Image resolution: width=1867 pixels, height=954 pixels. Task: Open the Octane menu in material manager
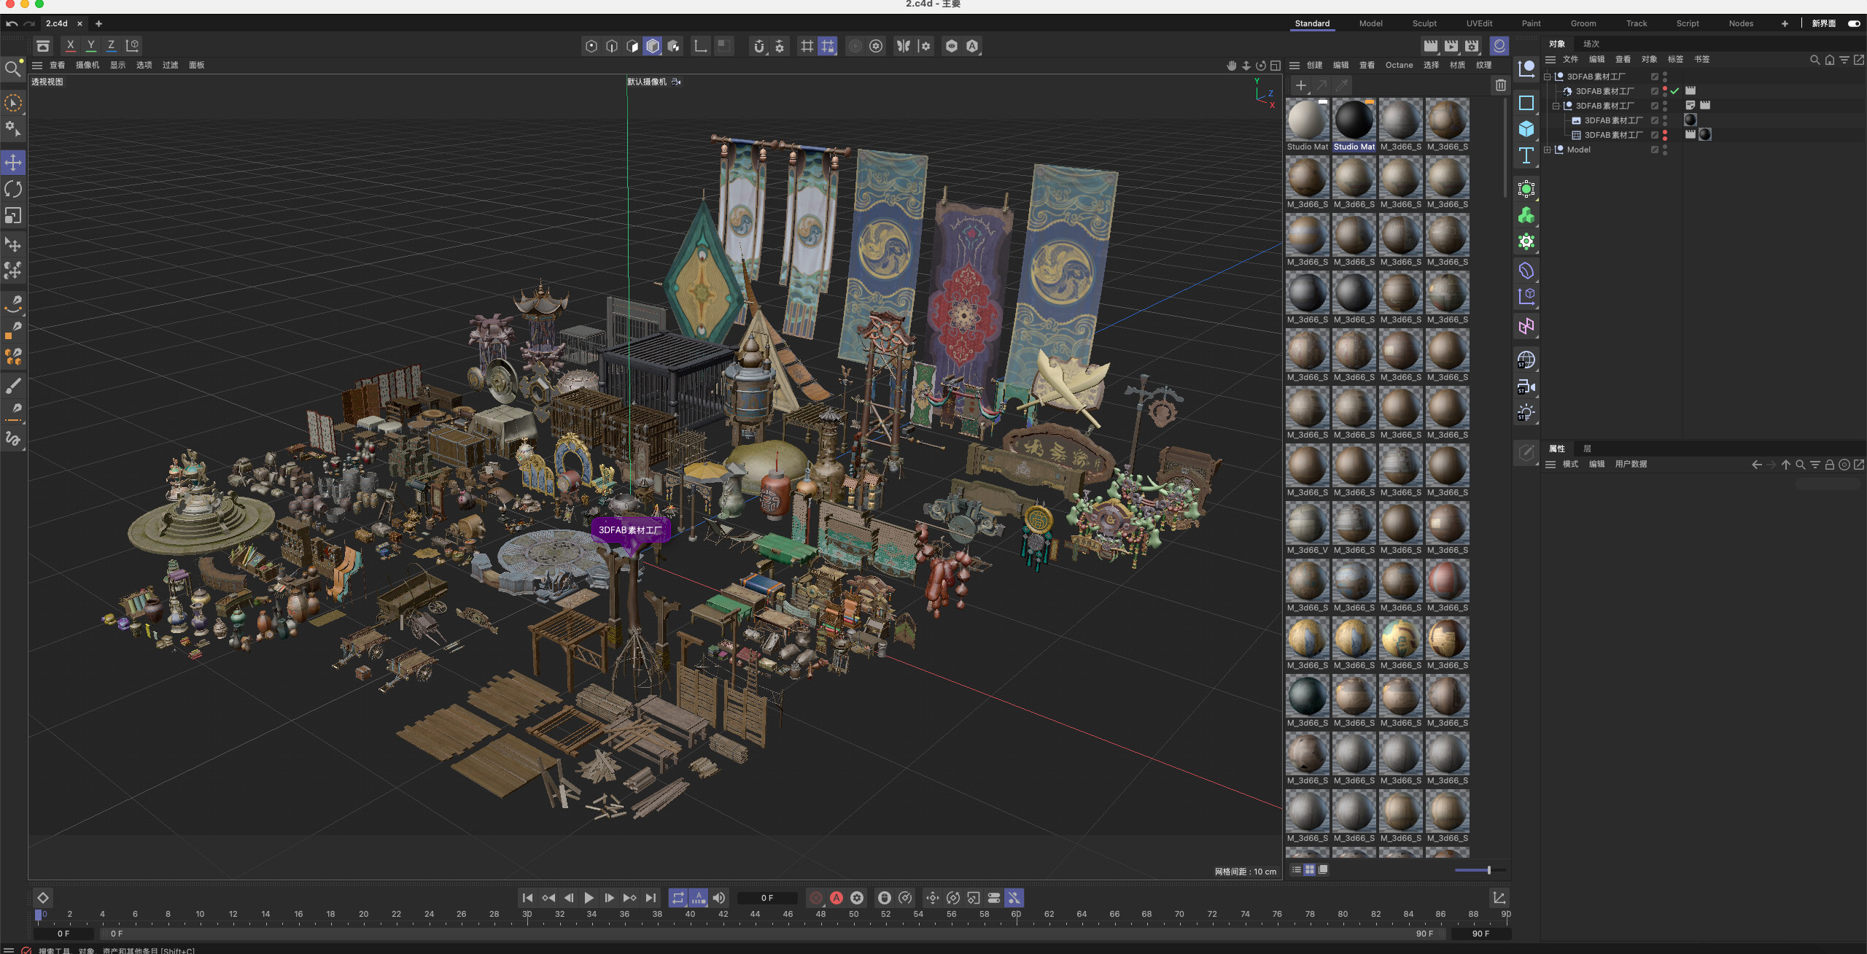[1399, 65]
